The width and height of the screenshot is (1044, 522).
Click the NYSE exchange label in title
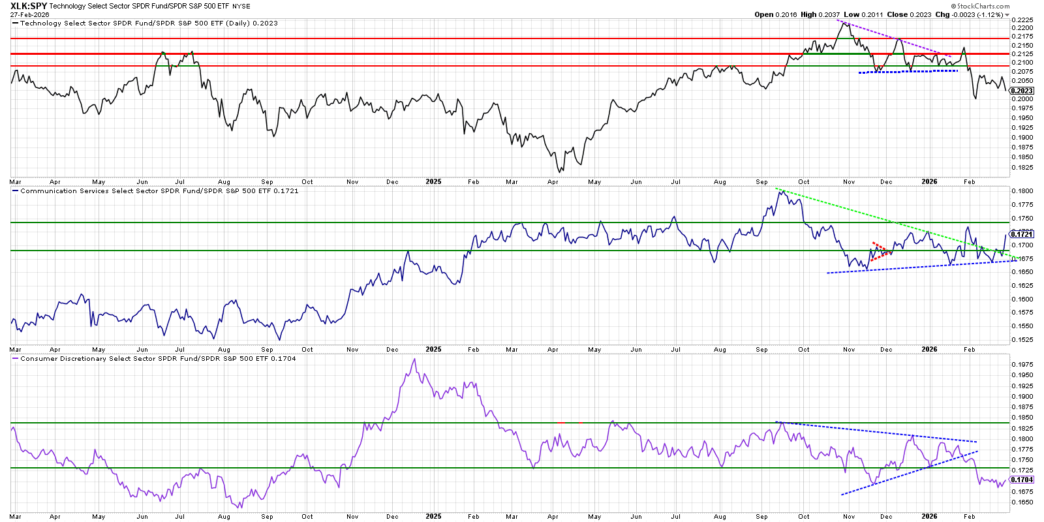241,7
